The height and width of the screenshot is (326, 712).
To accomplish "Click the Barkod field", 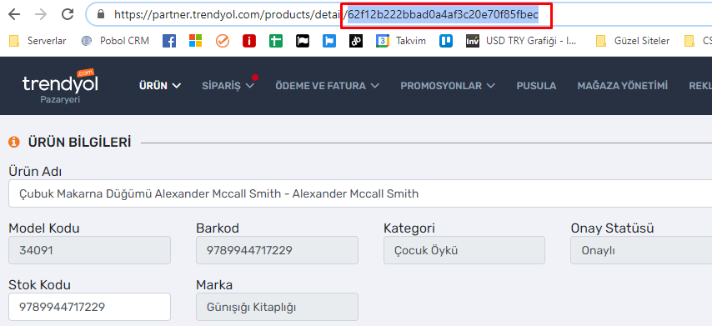I will [277, 250].
